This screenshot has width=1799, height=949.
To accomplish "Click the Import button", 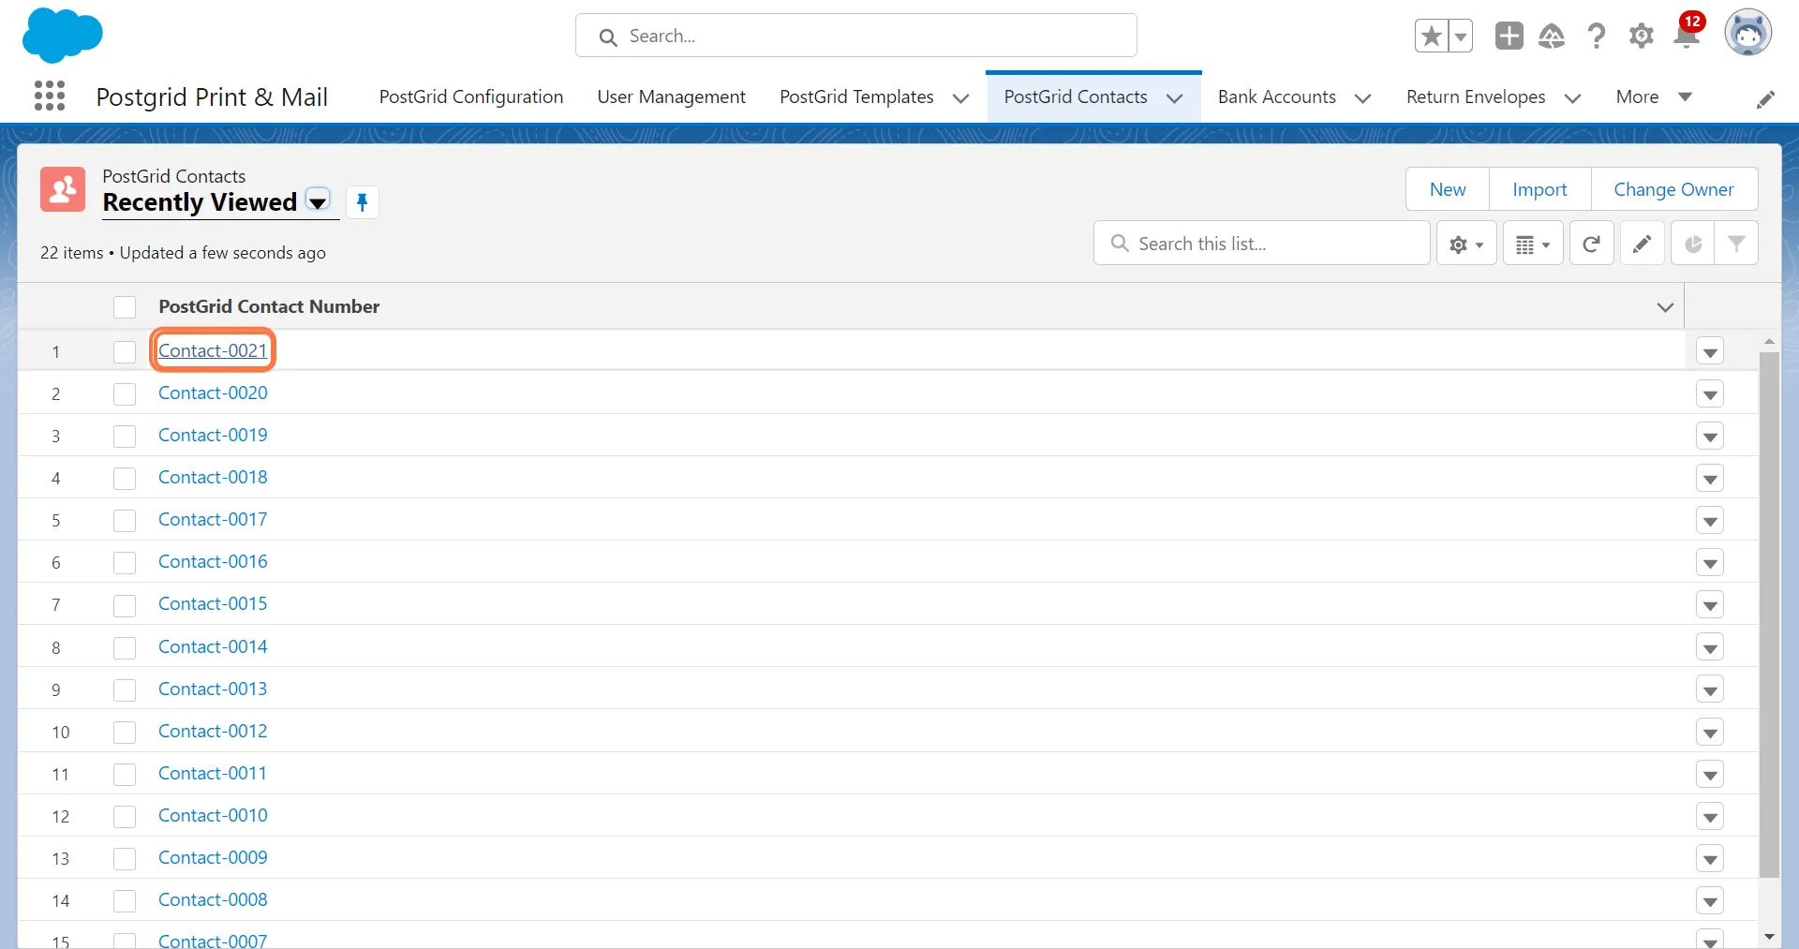I will (1539, 190).
